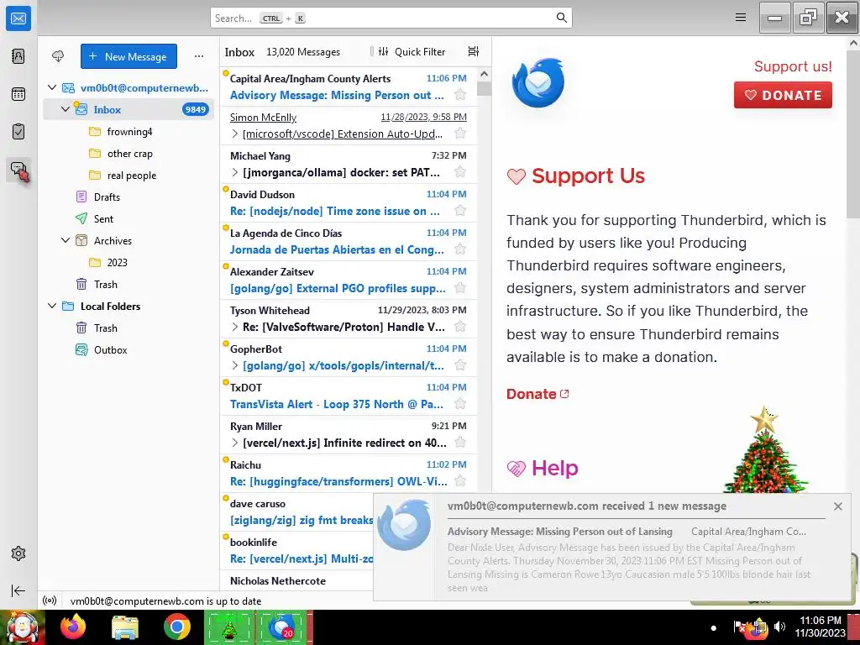860x645 pixels.
Task: Click the message list scrollbar up arrow
Action: click(484, 74)
